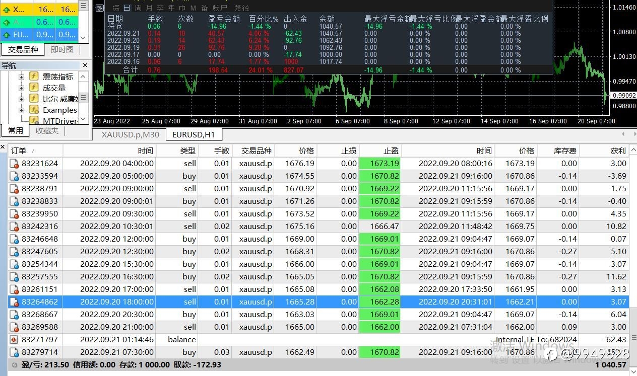Click the indicator folder icon for 成交量

[34, 88]
